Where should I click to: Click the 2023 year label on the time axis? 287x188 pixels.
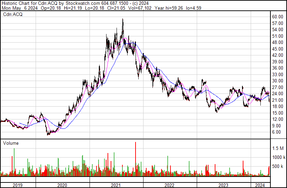224,185
